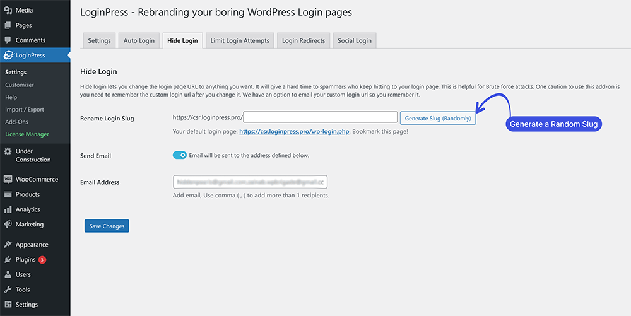
Task: Open the Add-Ons submenu item
Action: click(16, 122)
